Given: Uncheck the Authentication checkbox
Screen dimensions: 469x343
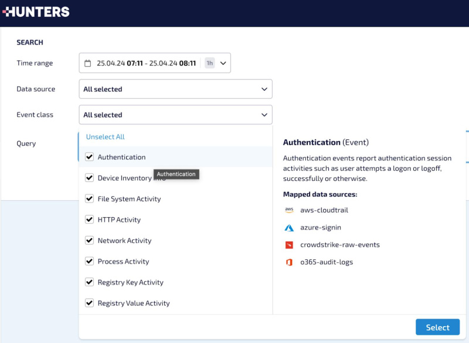Looking at the screenshot, I should [x=90, y=157].
